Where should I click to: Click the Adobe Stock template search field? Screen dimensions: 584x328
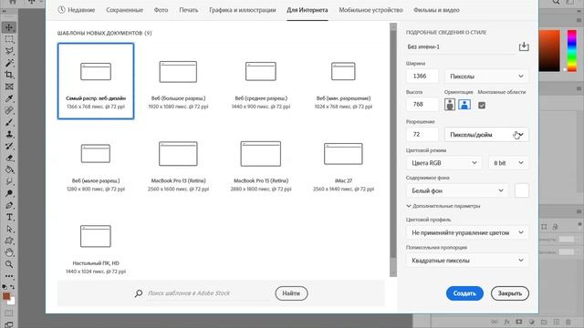click(x=209, y=293)
